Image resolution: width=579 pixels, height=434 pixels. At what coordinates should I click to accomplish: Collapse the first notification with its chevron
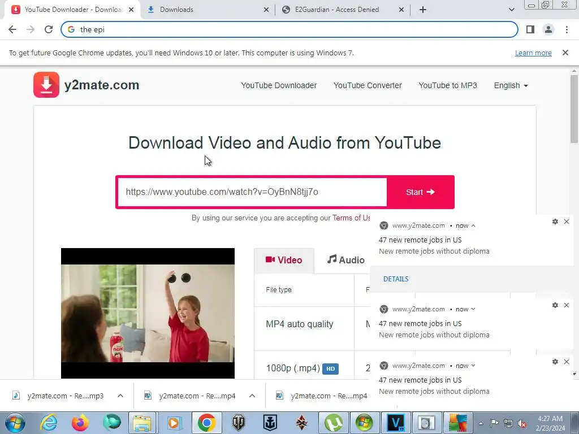pos(473,225)
